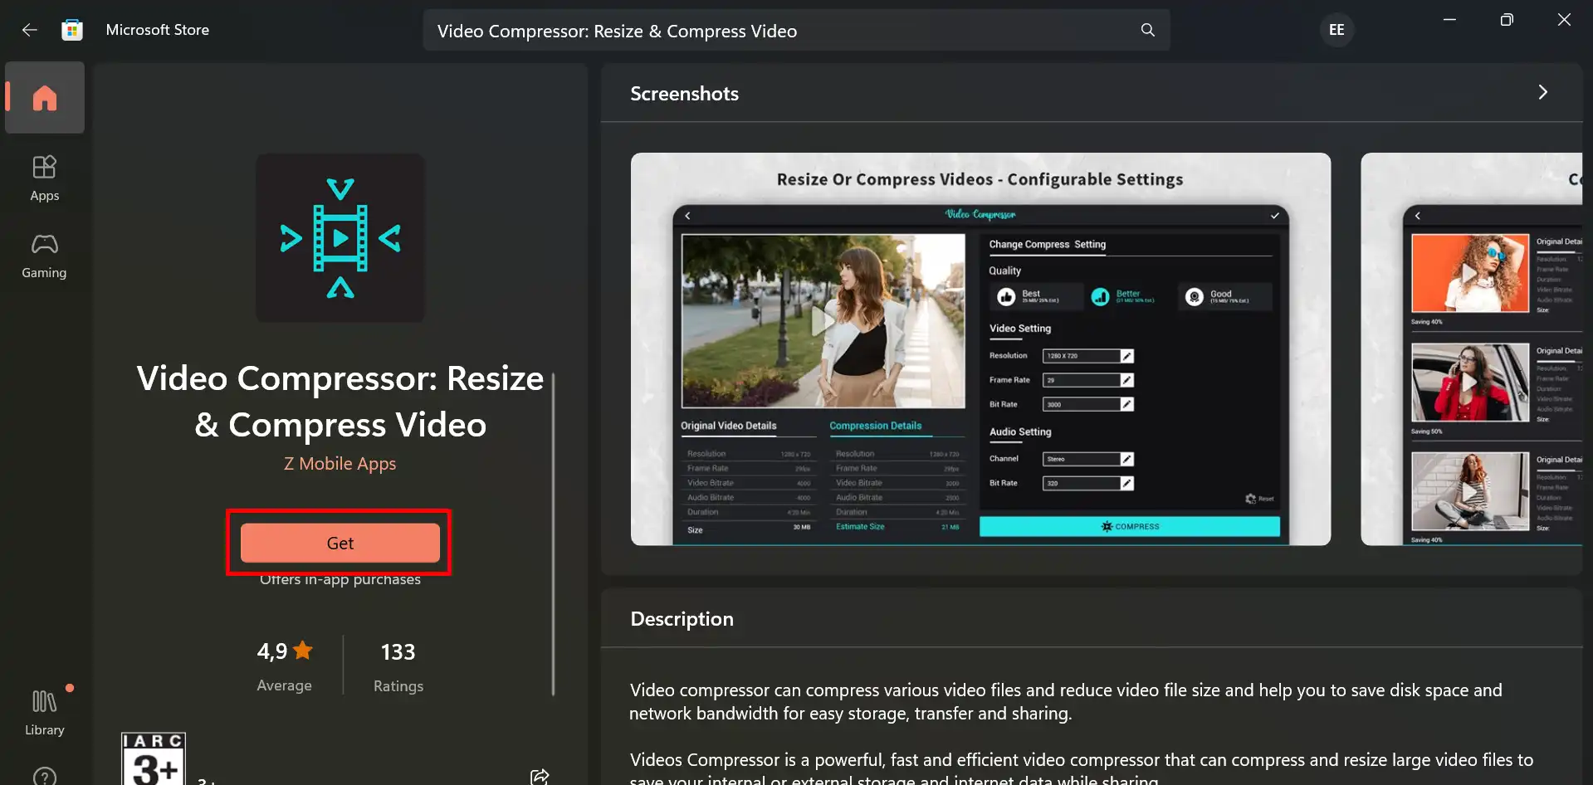Open the second screenshot thumbnail
This screenshot has width=1593, height=785.
click(1472, 349)
